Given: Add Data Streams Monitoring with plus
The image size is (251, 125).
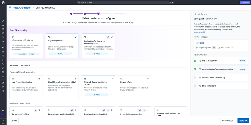Looking at the screenshot, I should (76, 110).
